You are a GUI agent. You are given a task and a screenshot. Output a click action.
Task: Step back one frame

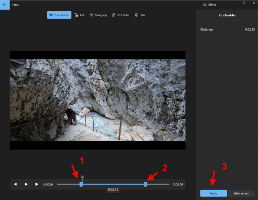16,184
